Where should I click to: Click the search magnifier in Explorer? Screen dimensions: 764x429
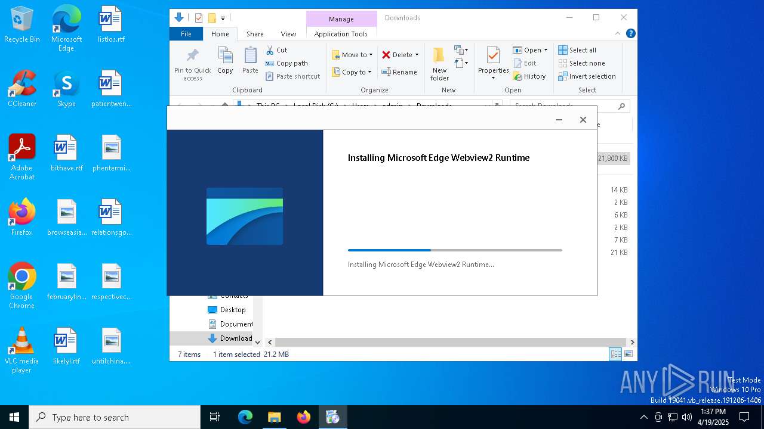click(621, 106)
